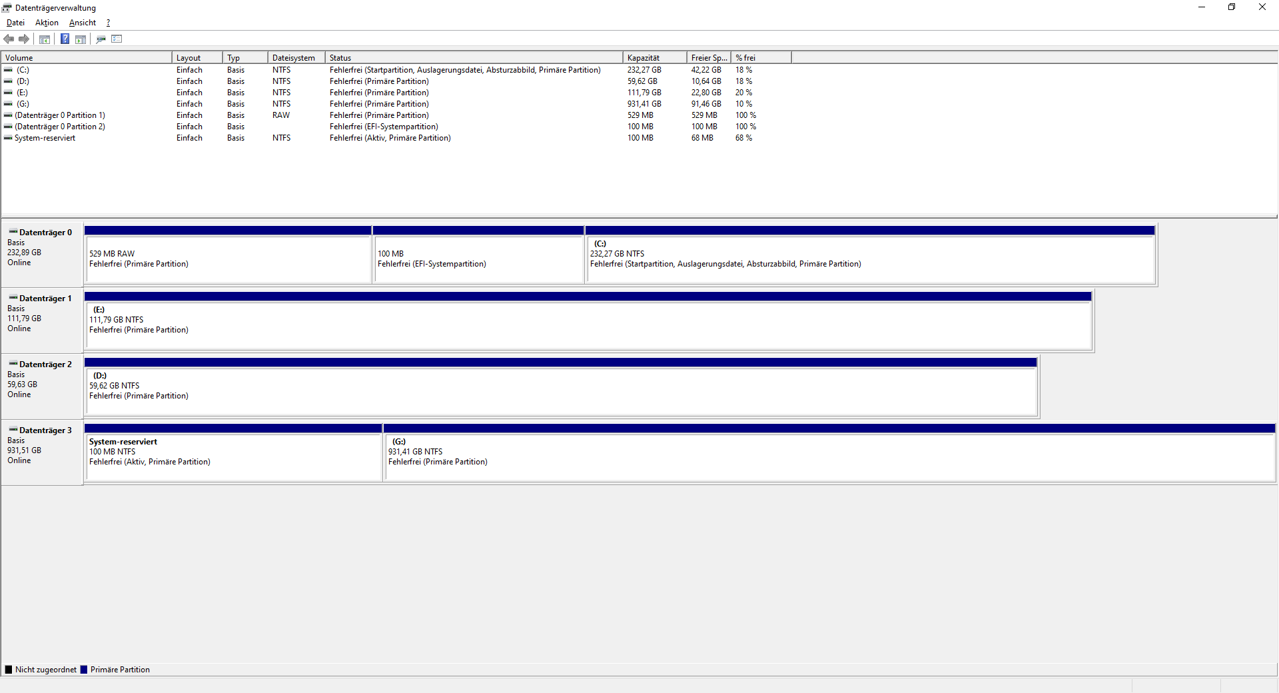Click the drive icon beside (E:) volume row
Image resolution: width=1279 pixels, height=693 pixels.
tap(8, 93)
